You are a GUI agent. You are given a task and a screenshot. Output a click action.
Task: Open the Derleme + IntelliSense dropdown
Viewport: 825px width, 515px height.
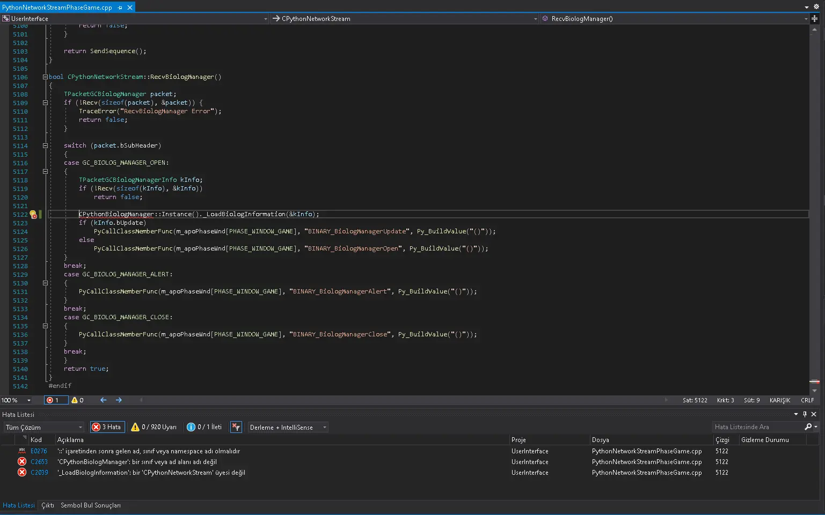[288, 428]
